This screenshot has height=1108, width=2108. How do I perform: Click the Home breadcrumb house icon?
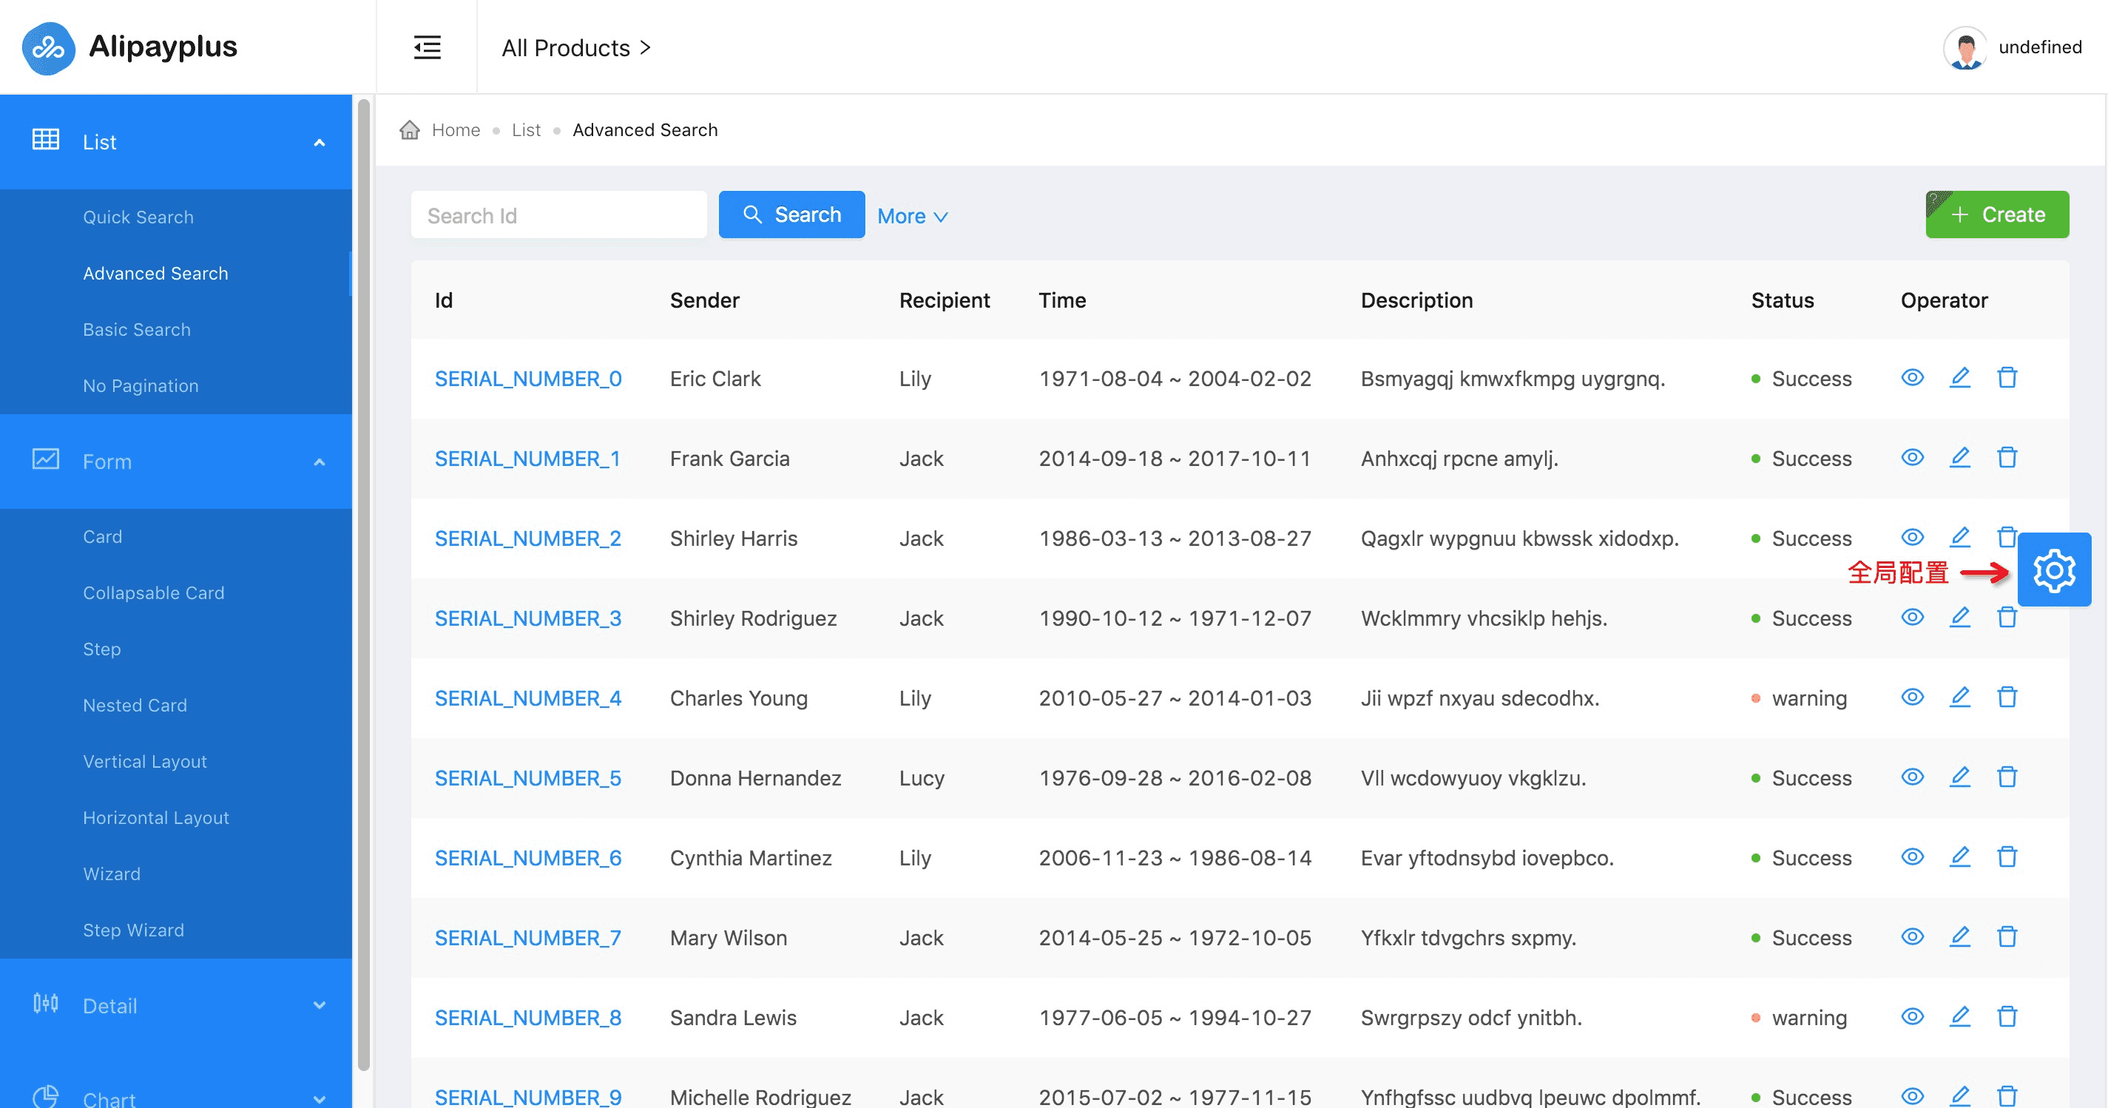coord(409,130)
